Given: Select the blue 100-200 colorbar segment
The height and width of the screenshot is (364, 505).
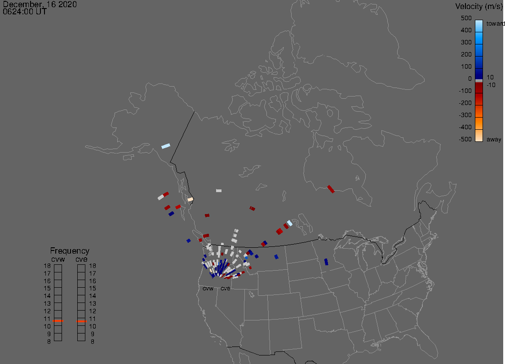Looking at the screenshot, I should (x=479, y=62).
